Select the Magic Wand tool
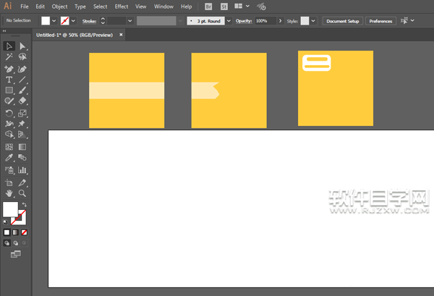Image resolution: width=434 pixels, height=296 pixels. 9,57
